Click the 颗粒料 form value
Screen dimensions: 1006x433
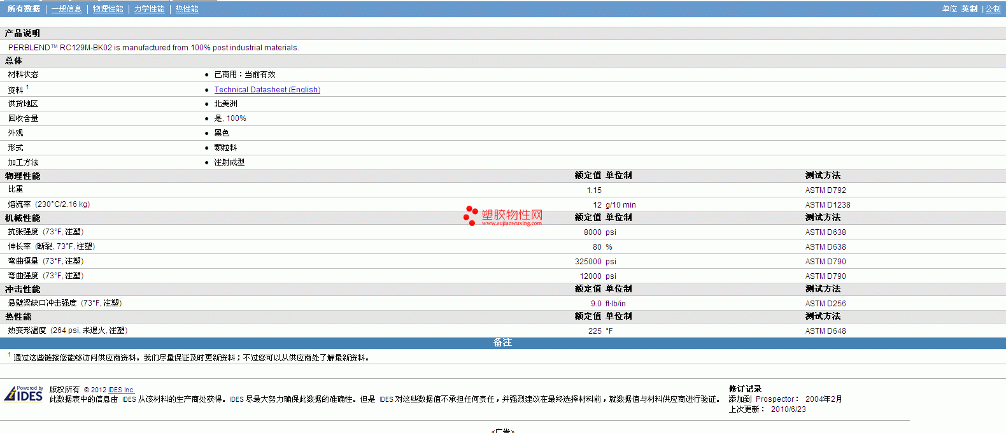coord(225,148)
